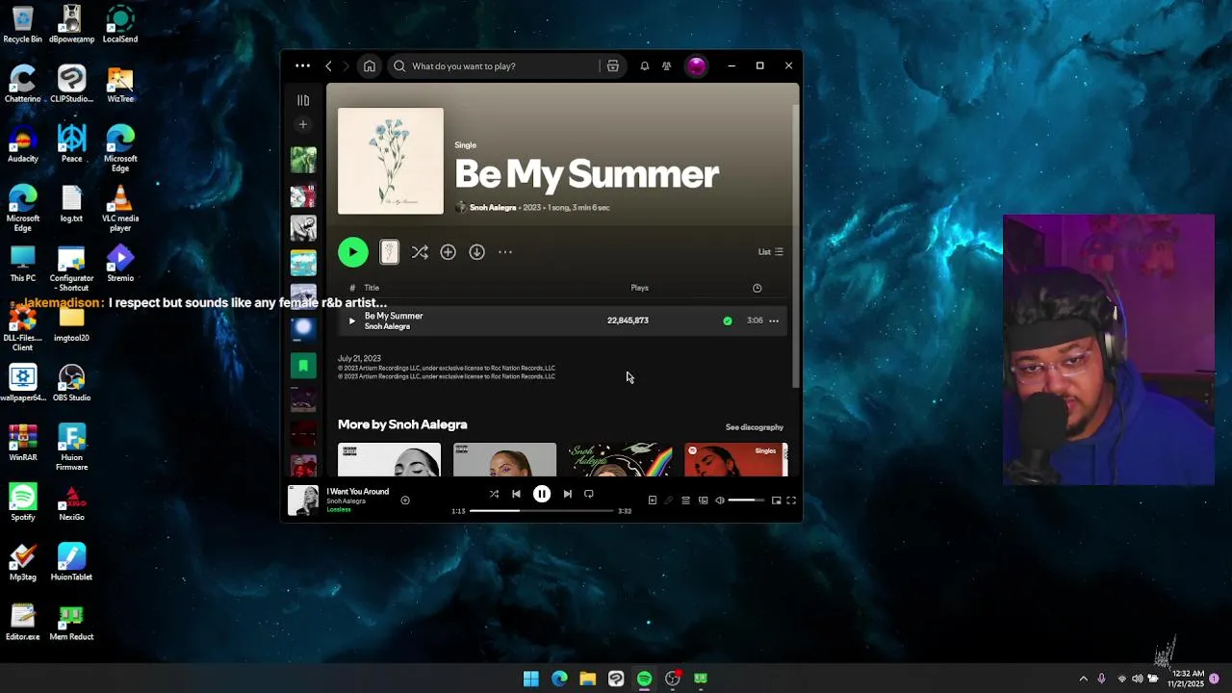The image size is (1232, 693).
Task: Sort tracks by duration clock icon
Action: (x=757, y=288)
